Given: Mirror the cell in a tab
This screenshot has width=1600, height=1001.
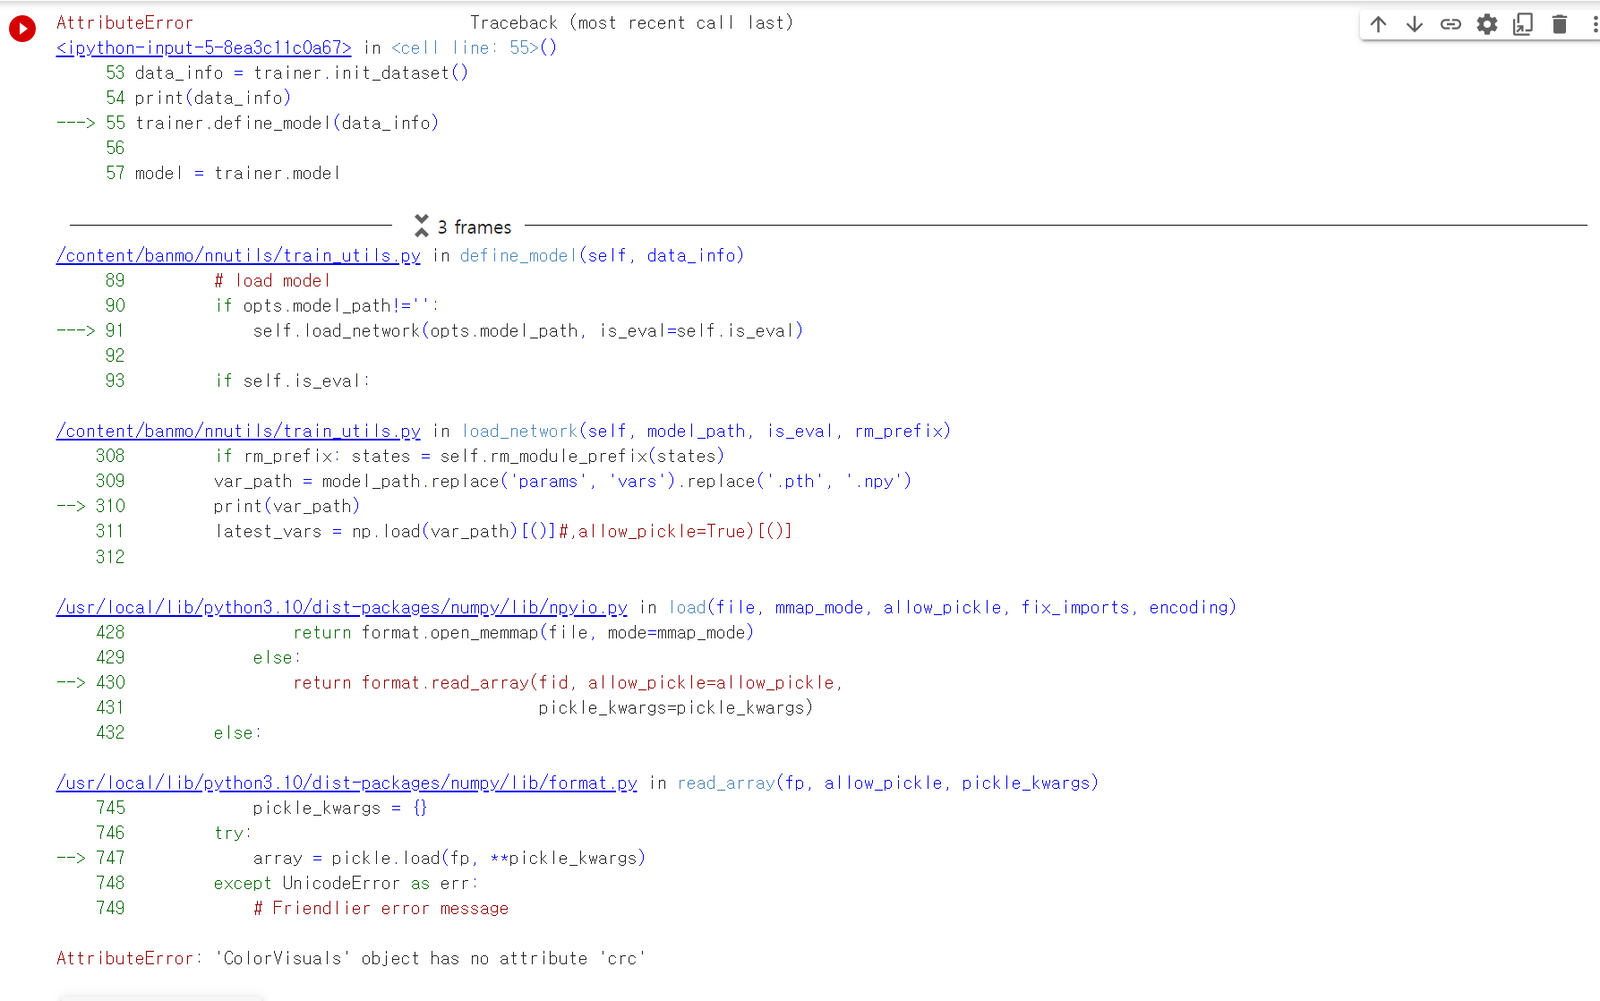Looking at the screenshot, I should click(1522, 24).
